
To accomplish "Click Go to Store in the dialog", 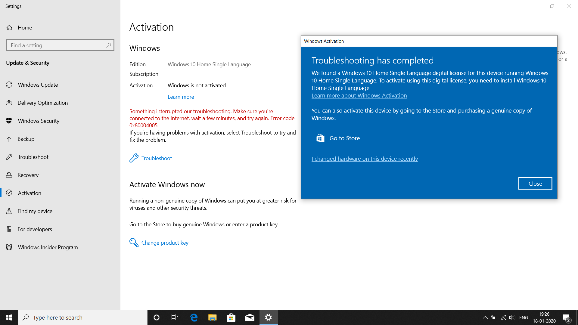I will 344,138.
